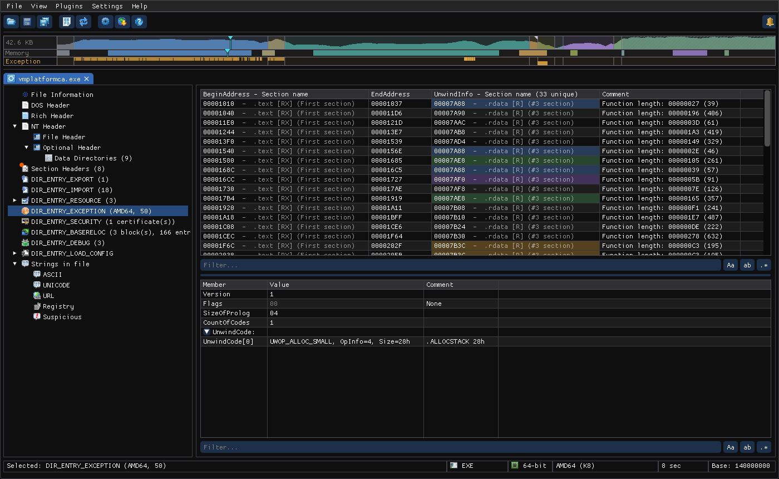Toggle whole-word ab on lower filter
Viewport: 779px width, 479px height.
(747, 447)
